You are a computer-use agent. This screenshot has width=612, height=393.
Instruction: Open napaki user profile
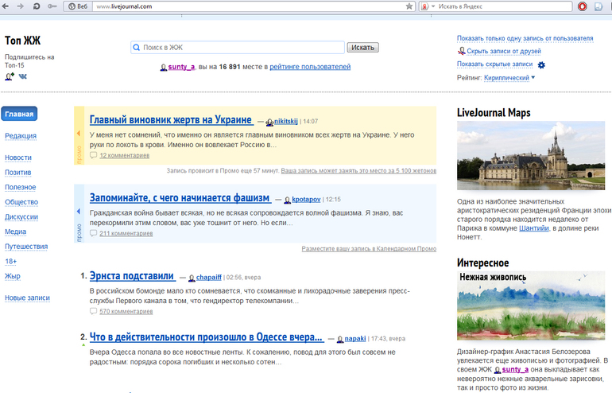click(x=355, y=339)
